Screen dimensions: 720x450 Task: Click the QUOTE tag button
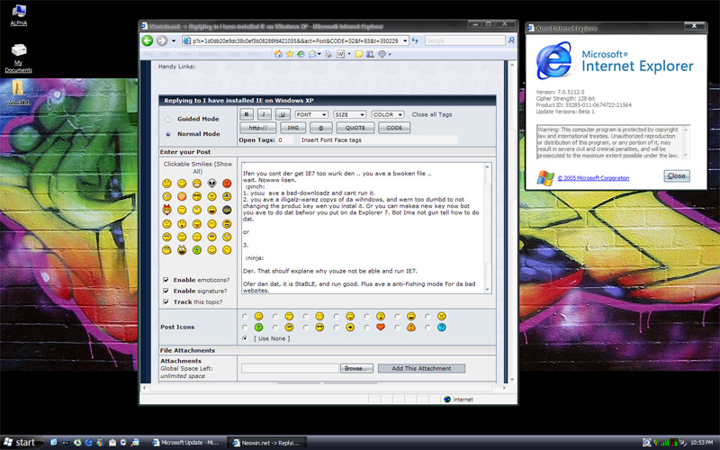(355, 128)
